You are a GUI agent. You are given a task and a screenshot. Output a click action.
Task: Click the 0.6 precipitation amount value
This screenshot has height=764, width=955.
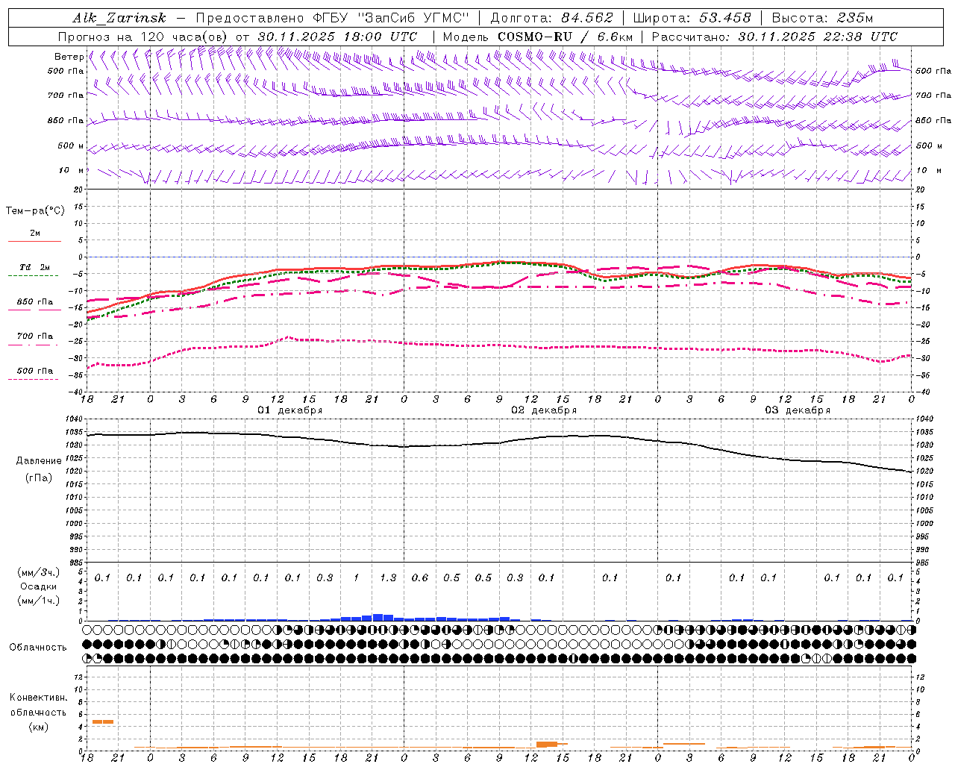tap(420, 577)
